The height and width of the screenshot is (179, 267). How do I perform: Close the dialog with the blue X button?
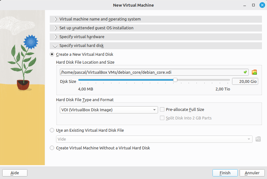click(x=262, y=5)
